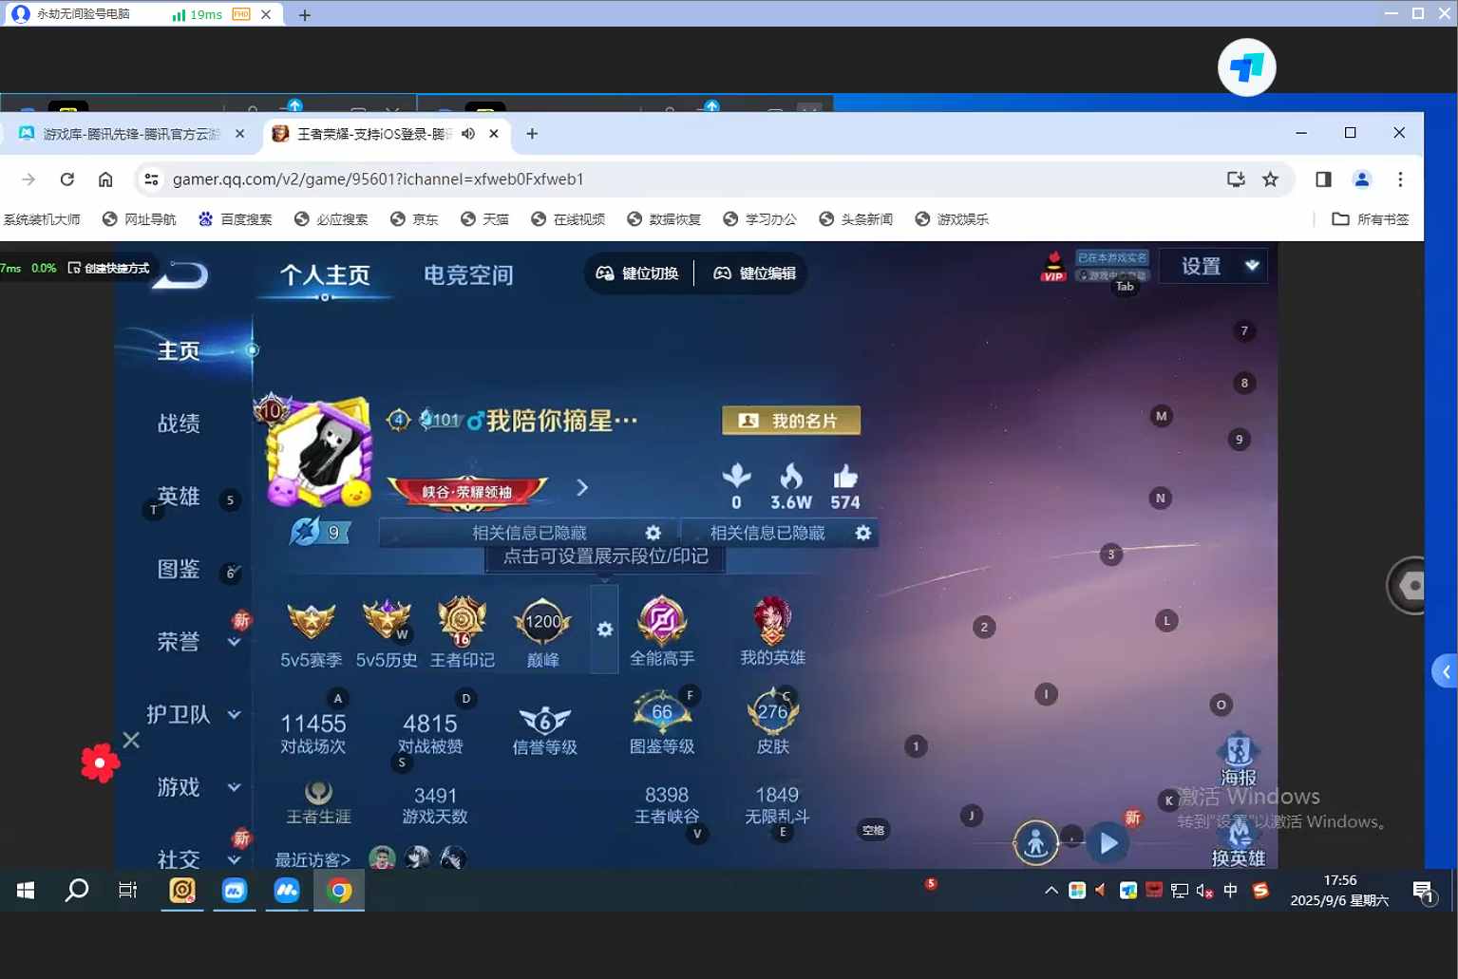
Task: Open the Chrome three-dot menu
Action: coord(1400,179)
